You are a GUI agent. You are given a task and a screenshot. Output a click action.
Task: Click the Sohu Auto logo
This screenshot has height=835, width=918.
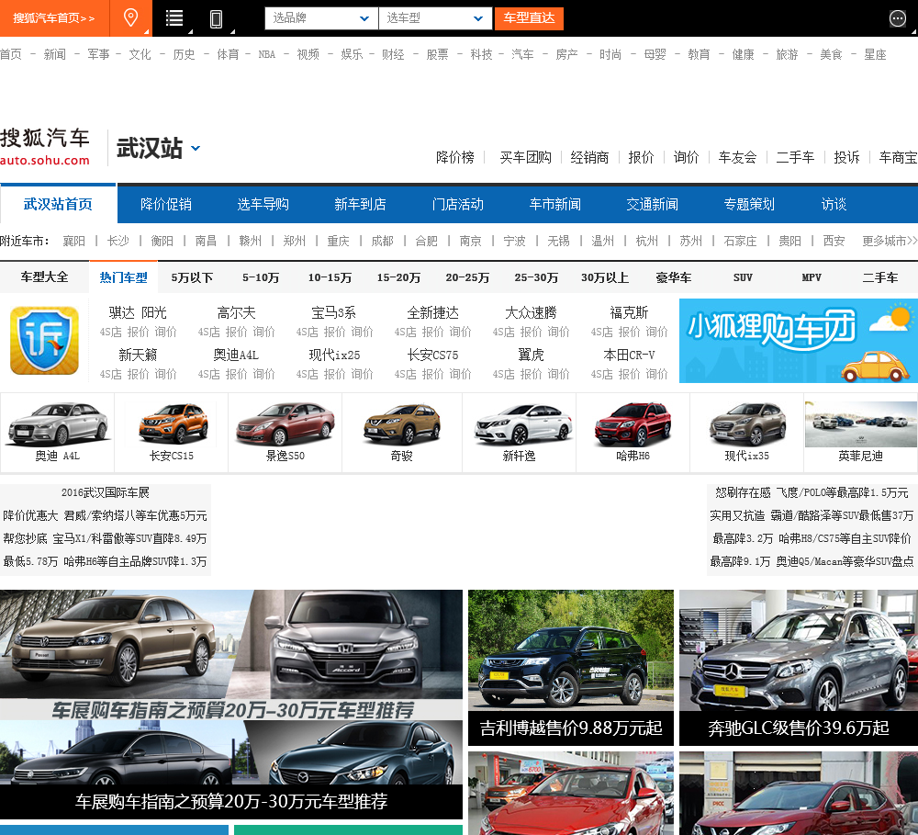[45, 147]
